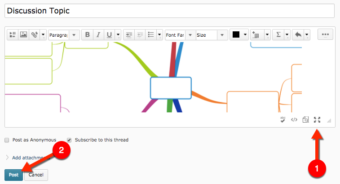This screenshot has width=340, height=184.
Task: Open more text style options beside underline
Action: (118, 34)
